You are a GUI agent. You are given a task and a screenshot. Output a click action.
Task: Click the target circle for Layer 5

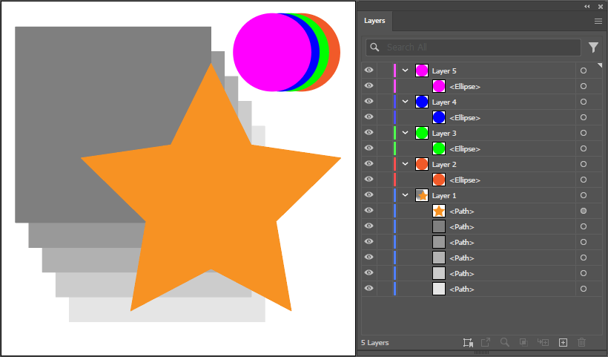(x=584, y=71)
